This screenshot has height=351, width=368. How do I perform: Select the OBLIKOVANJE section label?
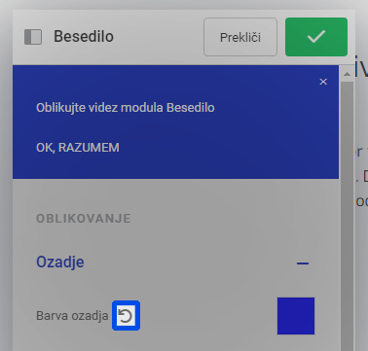click(84, 219)
